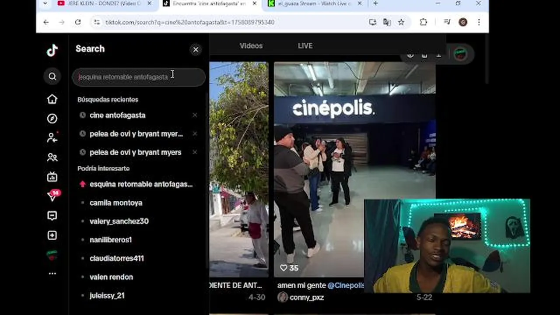560x315 pixels.
Task: Click the search field showing esquina retomable antofagasta
Action: [139, 77]
